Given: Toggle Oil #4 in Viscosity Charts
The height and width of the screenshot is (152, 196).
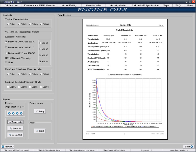Looking at the screenshot, I should click(x=40, y=62).
